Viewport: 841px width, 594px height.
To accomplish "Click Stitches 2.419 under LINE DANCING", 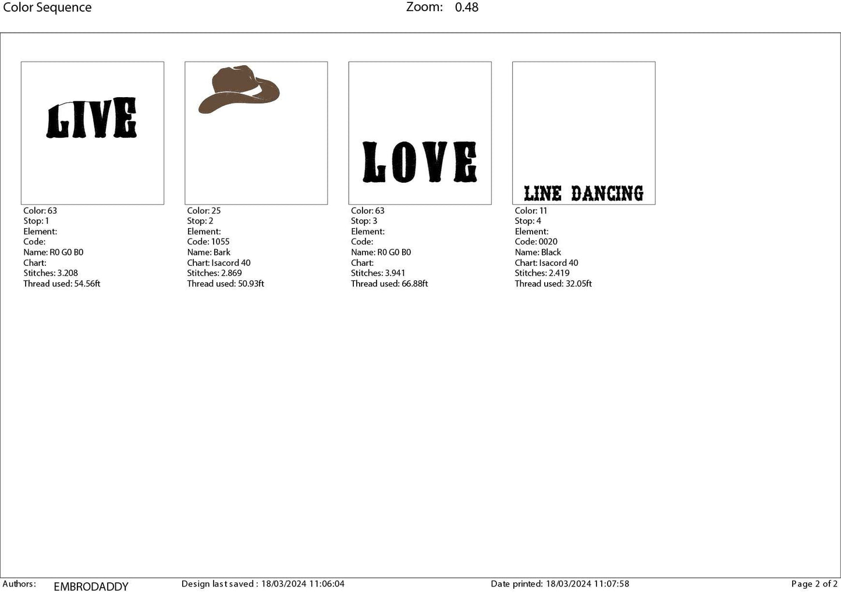I will pyautogui.click(x=542, y=273).
